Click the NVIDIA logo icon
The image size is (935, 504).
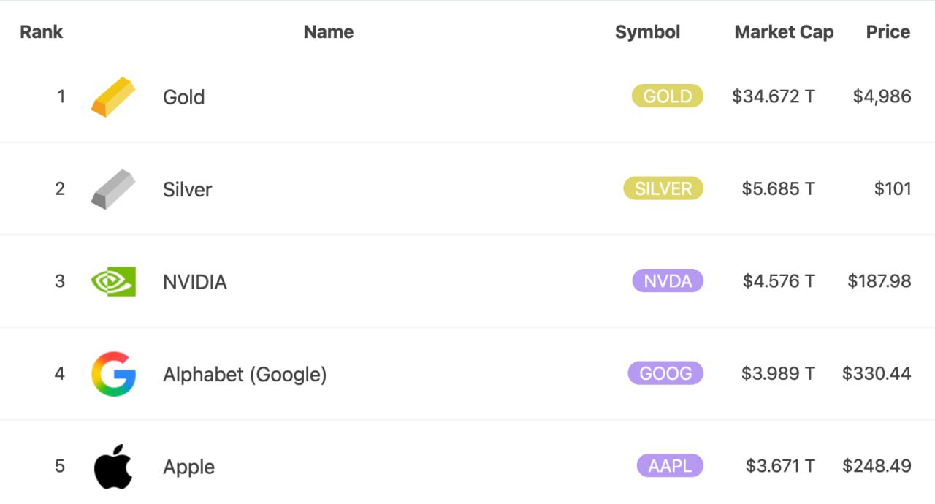(113, 281)
